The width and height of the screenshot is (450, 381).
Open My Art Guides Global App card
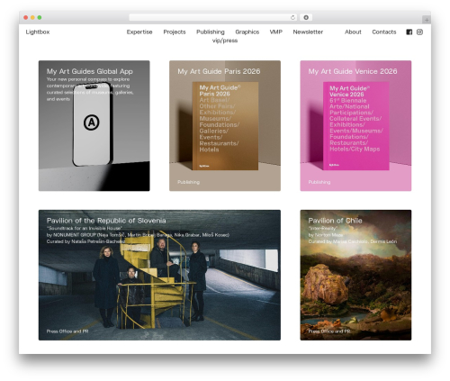pyautogui.click(x=94, y=125)
